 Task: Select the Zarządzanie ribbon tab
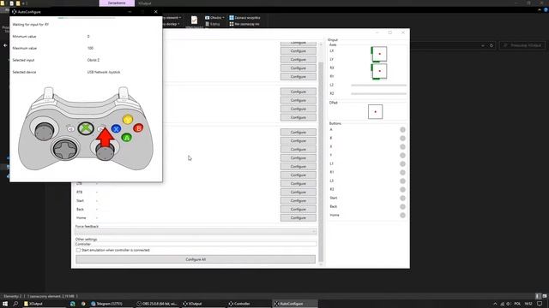pyautogui.click(x=117, y=3)
